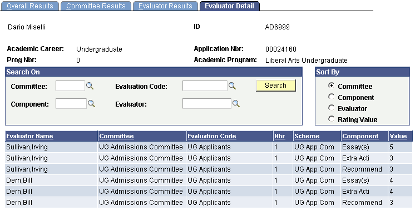This screenshot has height=211, width=415.
Task: Focus the Evaluation Code input field
Action: pos(205,86)
